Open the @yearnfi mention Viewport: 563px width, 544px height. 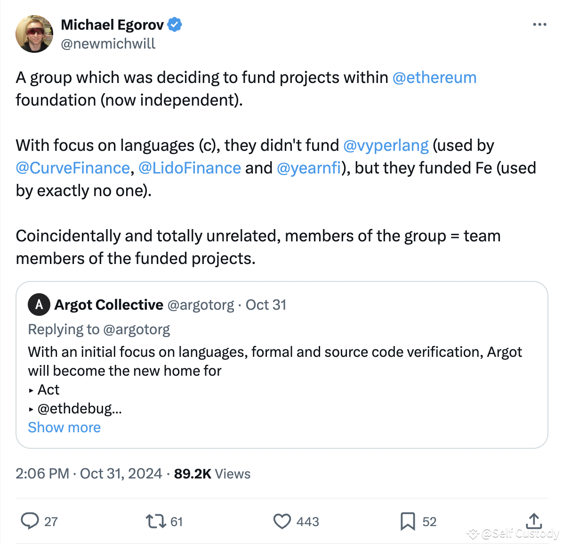tap(309, 168)
